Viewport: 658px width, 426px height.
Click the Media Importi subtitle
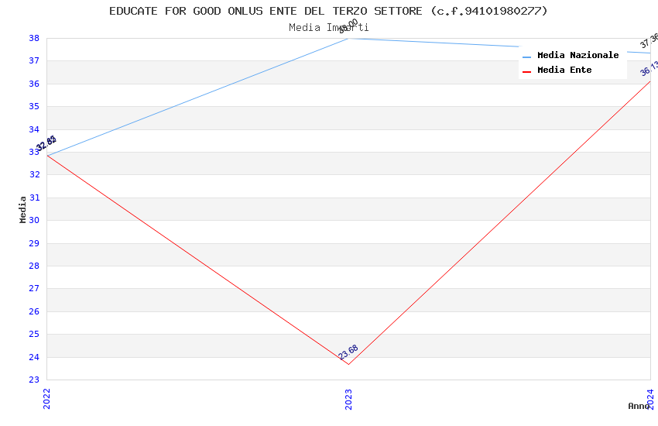[328, 28]
